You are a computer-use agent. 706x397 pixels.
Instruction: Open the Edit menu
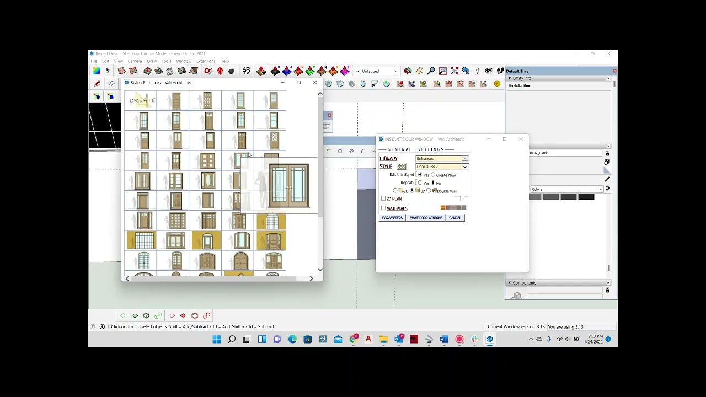(105, 61)
